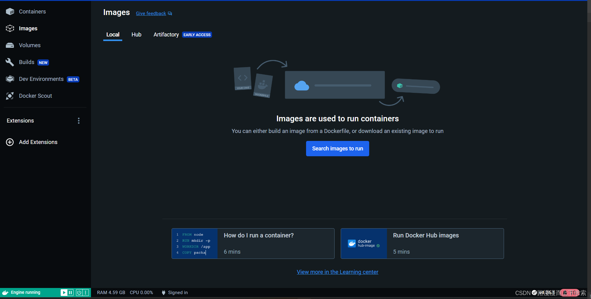
Task: Click the engine pause button
Action: [x=70, y=293]
